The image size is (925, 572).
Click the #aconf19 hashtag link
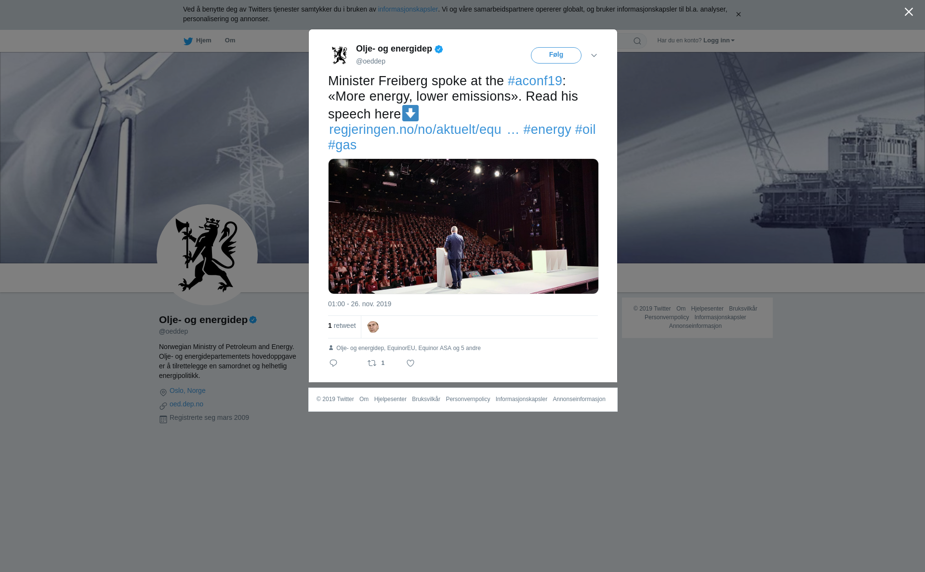tap(535, 81)
